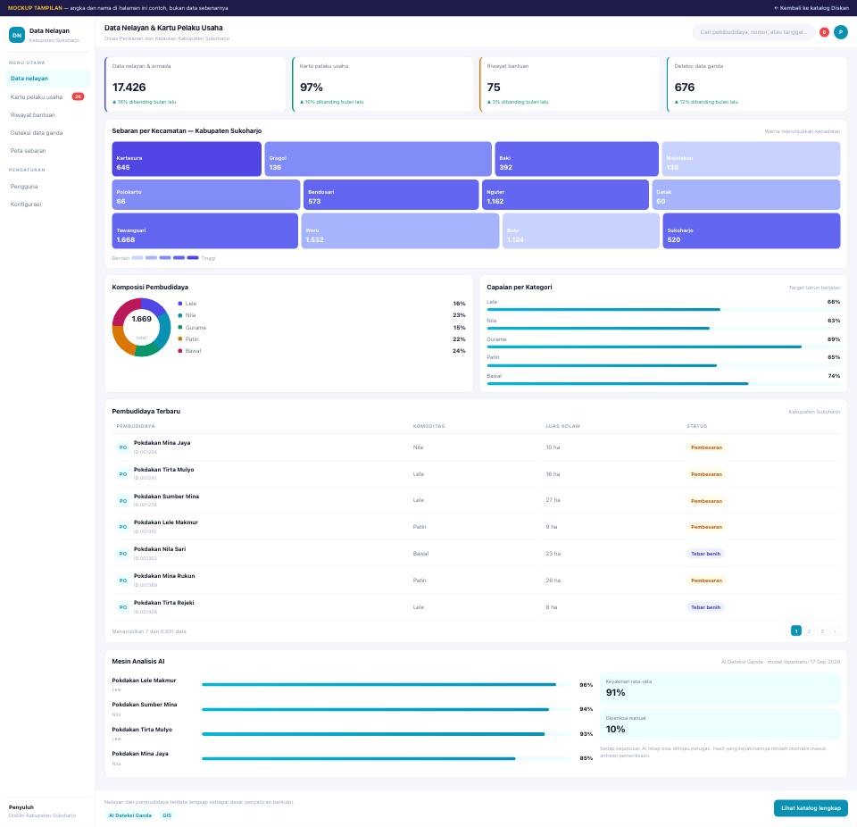The width and height of the screenshot is (857, 827).
Task: Click the Bawal legend color dot
Action: pyautogui.click(x=179, y=351)
